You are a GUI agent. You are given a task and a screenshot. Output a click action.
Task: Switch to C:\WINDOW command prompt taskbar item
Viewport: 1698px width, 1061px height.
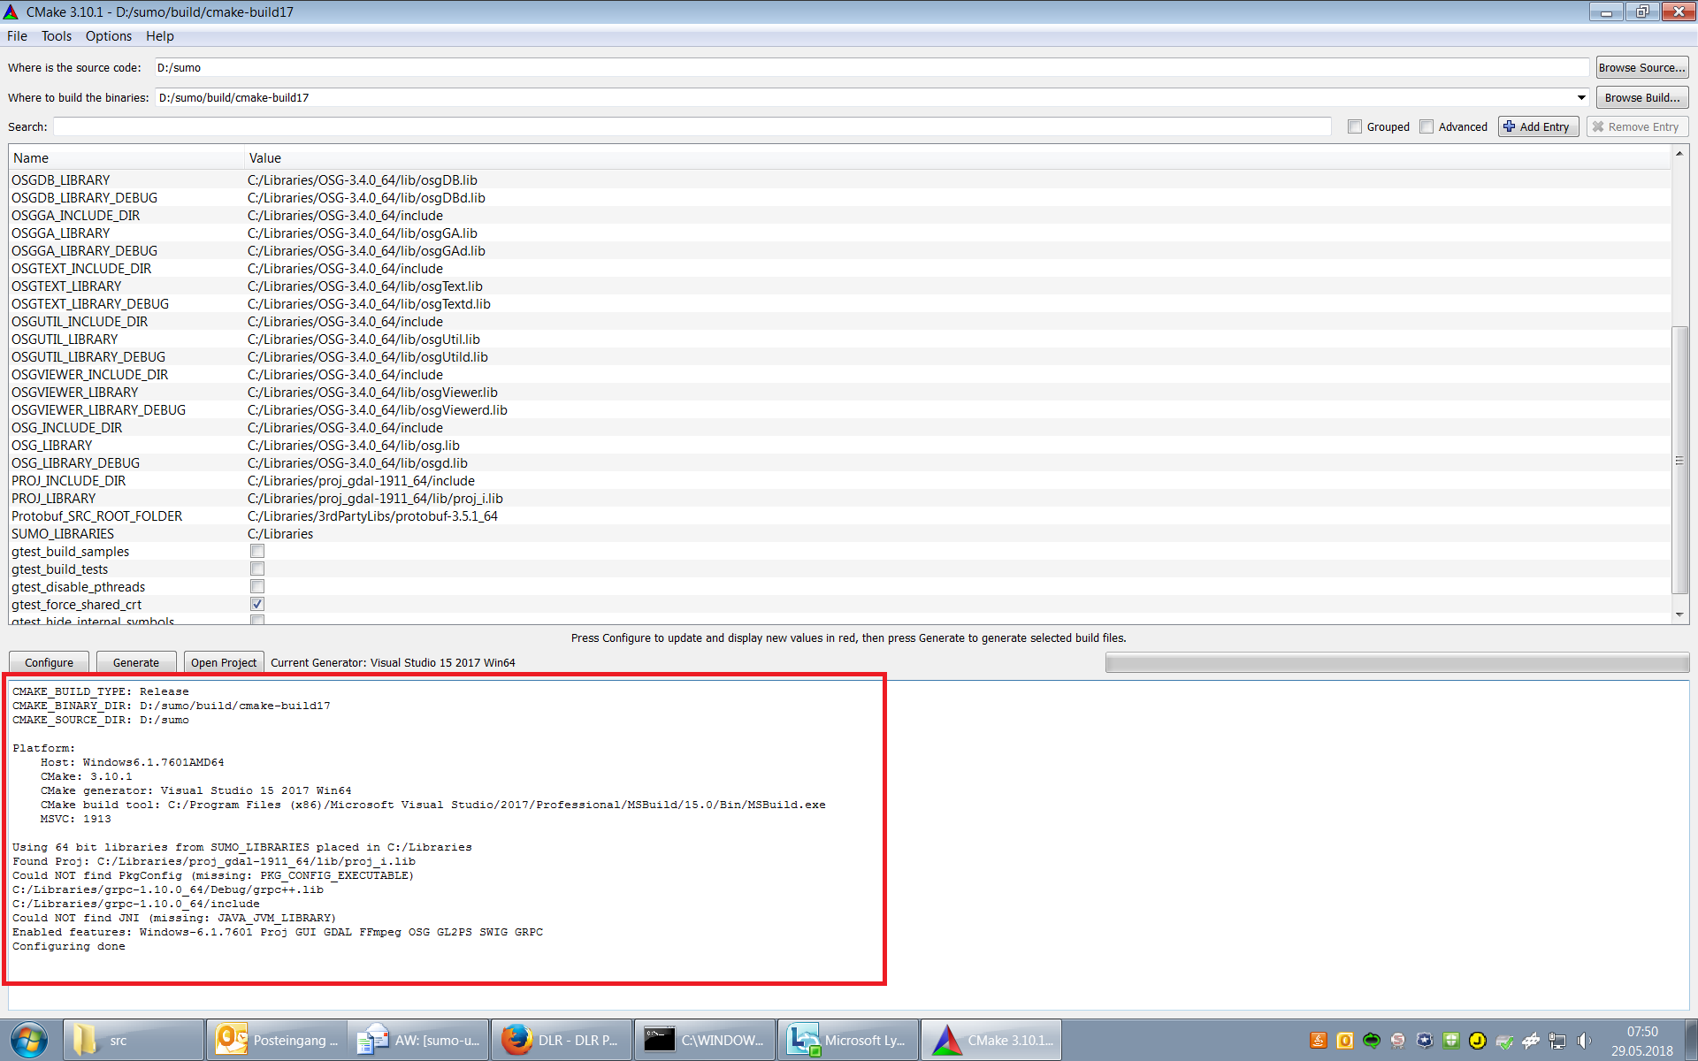pos(705,1040)
